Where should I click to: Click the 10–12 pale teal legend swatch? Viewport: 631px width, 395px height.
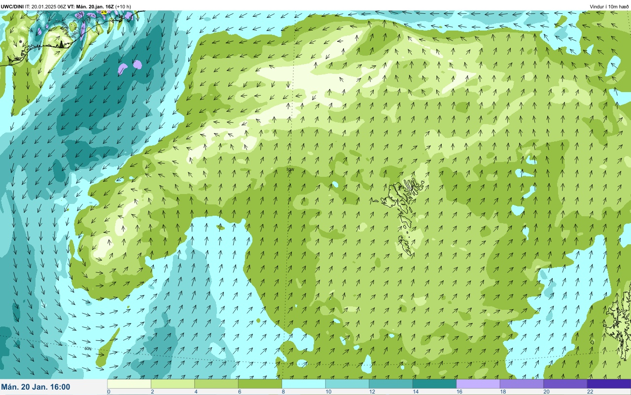tap(347, 384)
